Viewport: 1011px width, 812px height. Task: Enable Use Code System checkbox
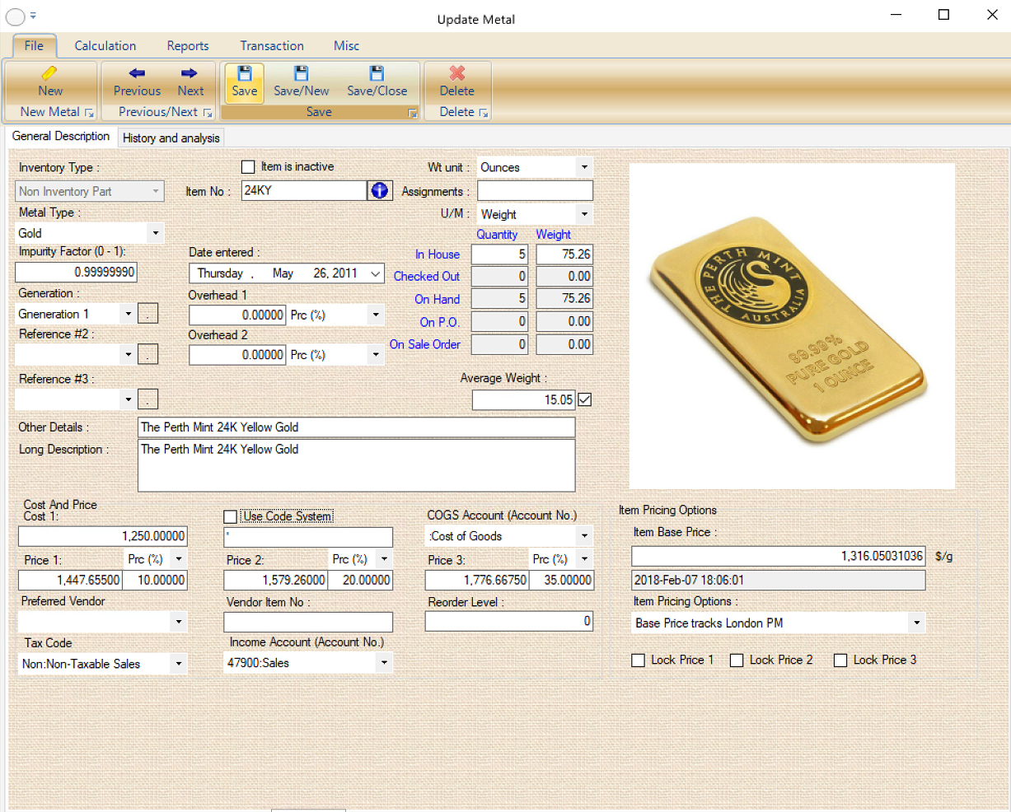tap(231, 516)
